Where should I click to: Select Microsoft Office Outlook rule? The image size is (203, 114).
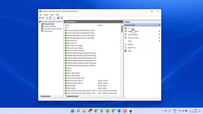[x=75, y=51]
